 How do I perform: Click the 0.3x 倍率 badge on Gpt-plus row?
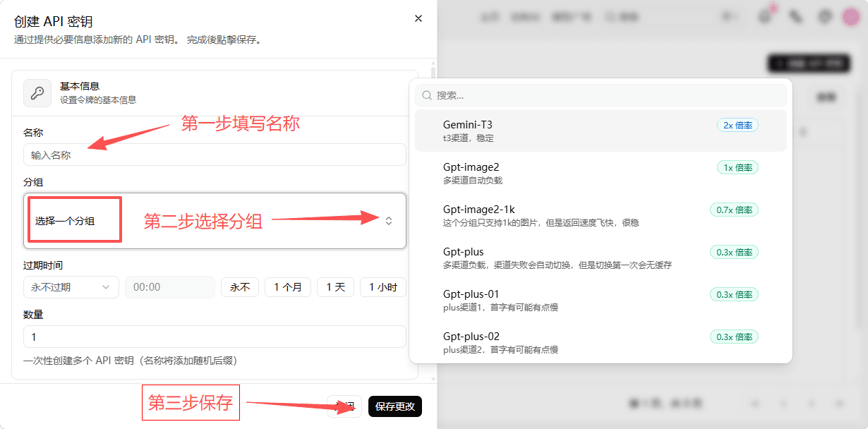(x=734, y=252)
